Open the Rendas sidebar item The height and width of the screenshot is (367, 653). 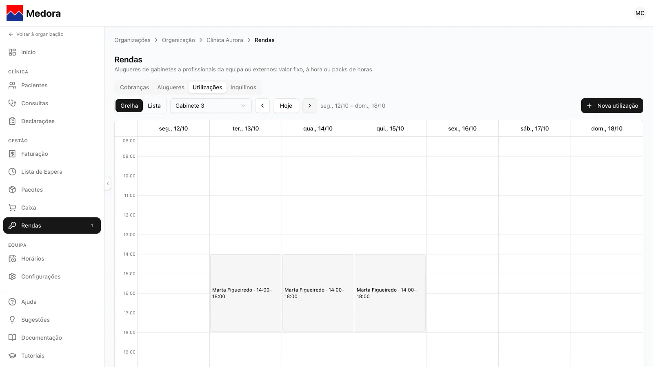52,226
